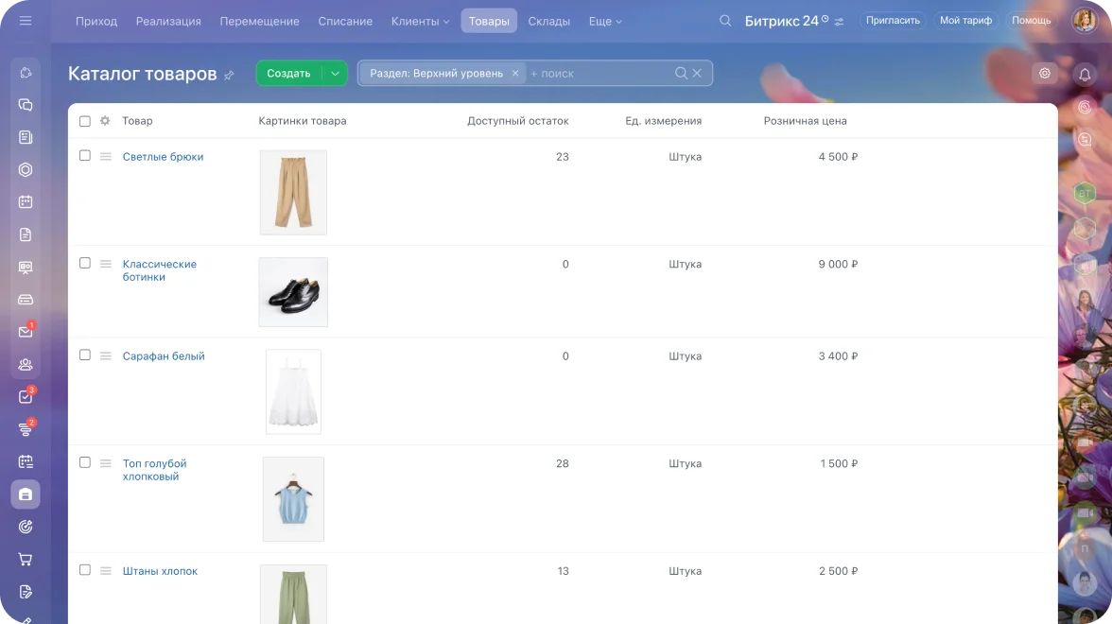Check the Штаны хлопок row checkbox
Viewport: 1112px width, 624px height.
click(x=85, y=569)
